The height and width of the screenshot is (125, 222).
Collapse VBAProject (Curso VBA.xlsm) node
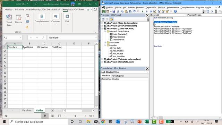(102, 28)
